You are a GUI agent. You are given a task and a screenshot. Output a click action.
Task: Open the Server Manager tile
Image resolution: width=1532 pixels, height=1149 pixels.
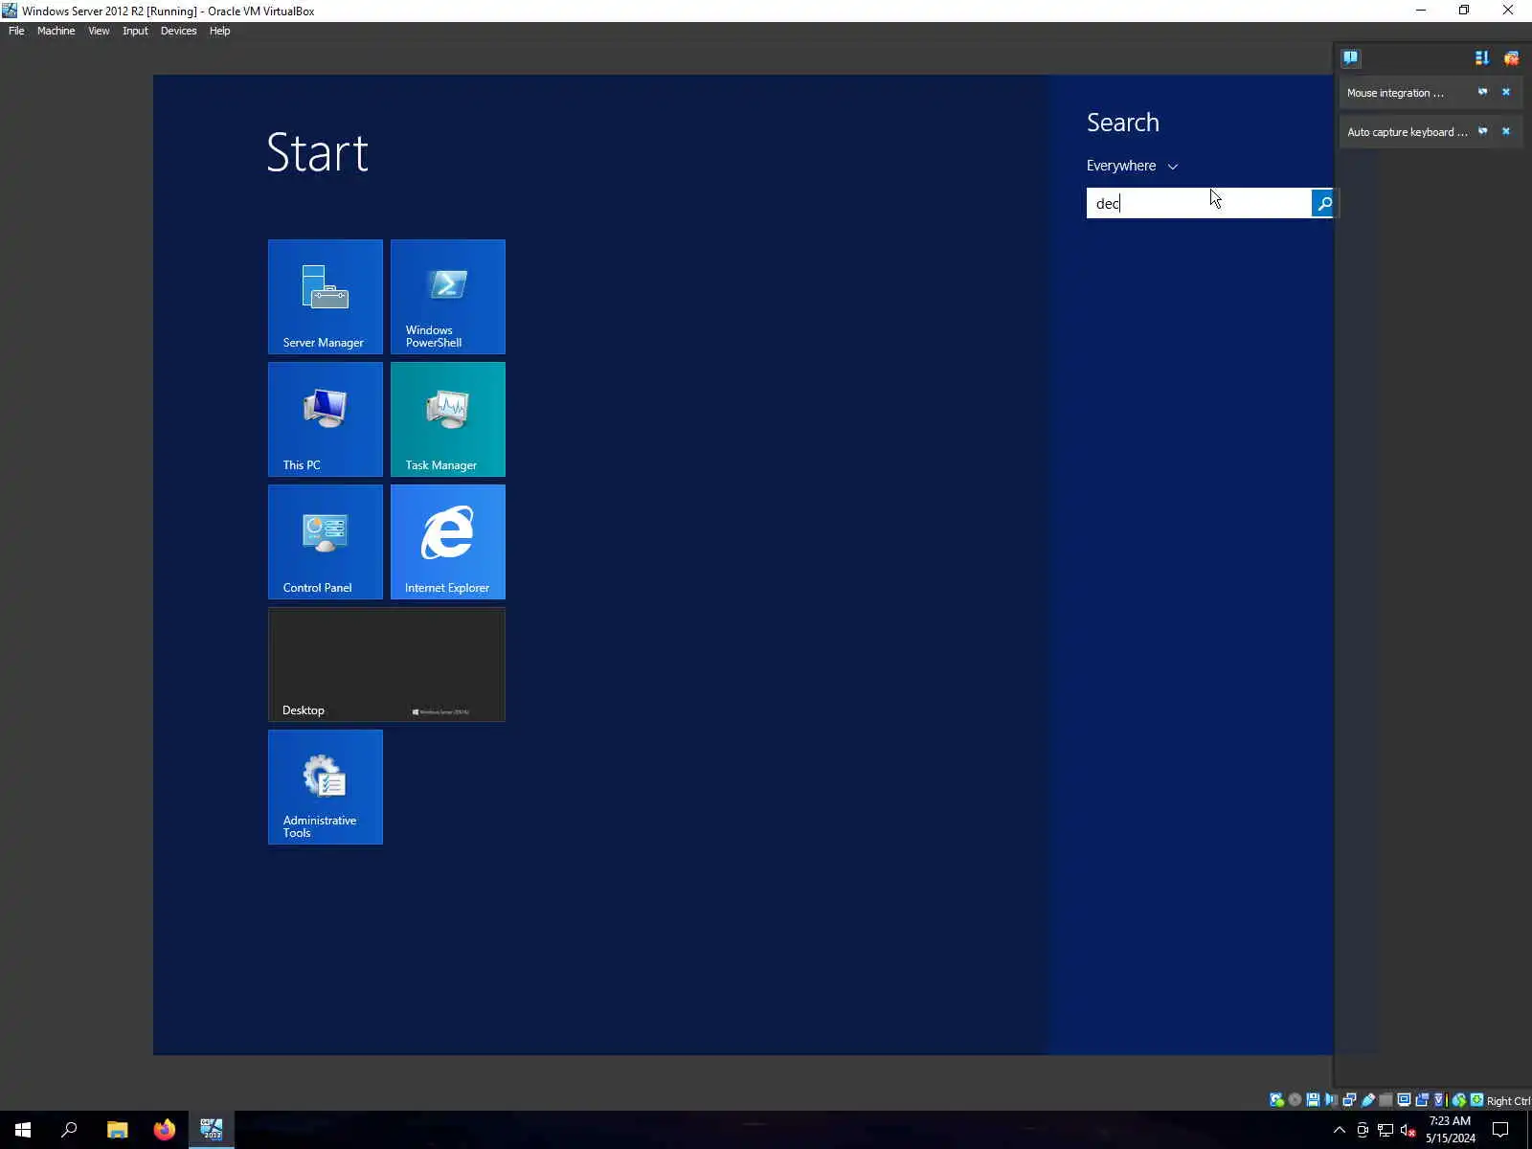coord(326,297)
